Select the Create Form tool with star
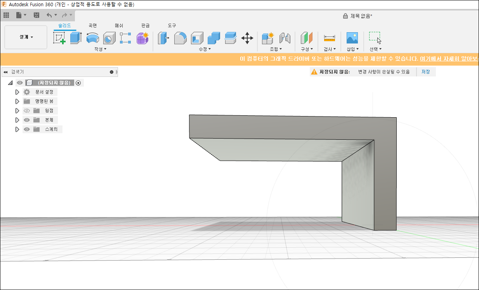 [142, 38]
